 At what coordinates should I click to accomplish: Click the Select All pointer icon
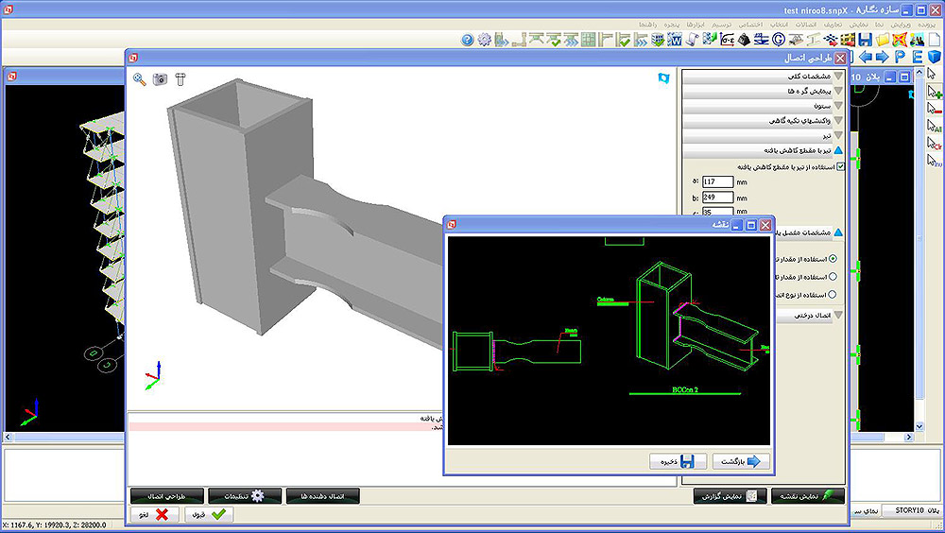point(935,127)
